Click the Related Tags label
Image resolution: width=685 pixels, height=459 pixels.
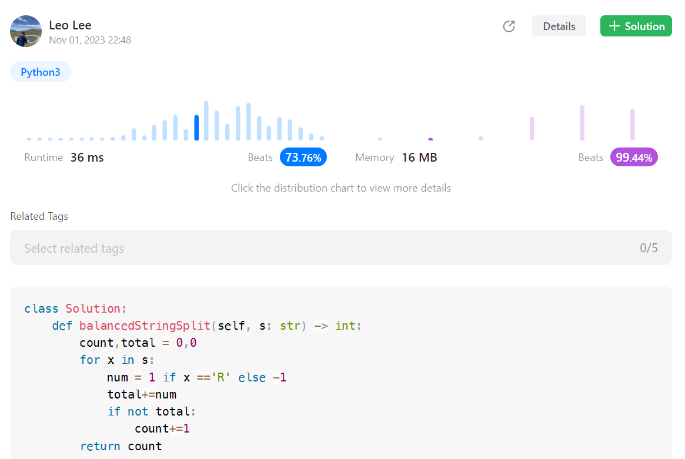[39, 216]
